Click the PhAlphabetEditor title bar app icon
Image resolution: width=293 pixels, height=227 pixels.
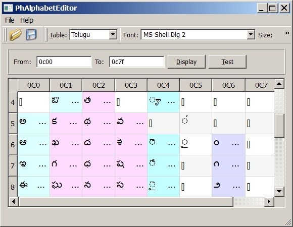[x=8, y=8]
